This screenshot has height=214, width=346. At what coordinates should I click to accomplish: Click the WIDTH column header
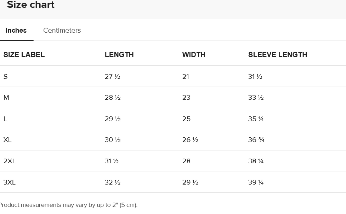pyautogui.click(x=194, y=55)
